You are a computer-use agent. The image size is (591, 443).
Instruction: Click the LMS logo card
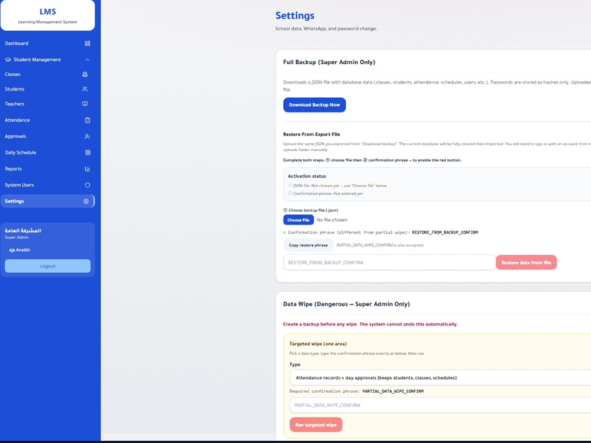[47, 15]
